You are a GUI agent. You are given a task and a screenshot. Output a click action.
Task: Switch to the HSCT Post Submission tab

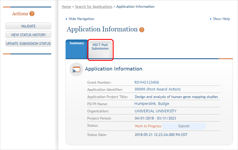point(100,50)
